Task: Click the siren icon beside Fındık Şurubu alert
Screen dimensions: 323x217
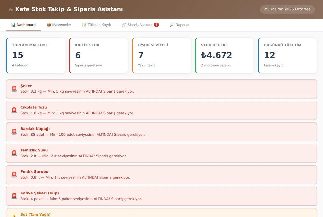Action: coord(14,174)
